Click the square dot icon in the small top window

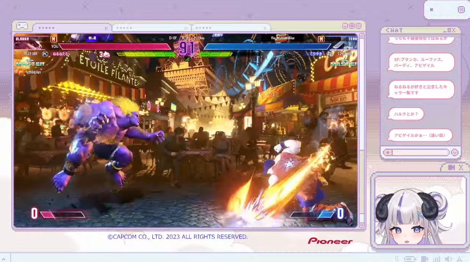pyautogui.click(x=431, y=10)
